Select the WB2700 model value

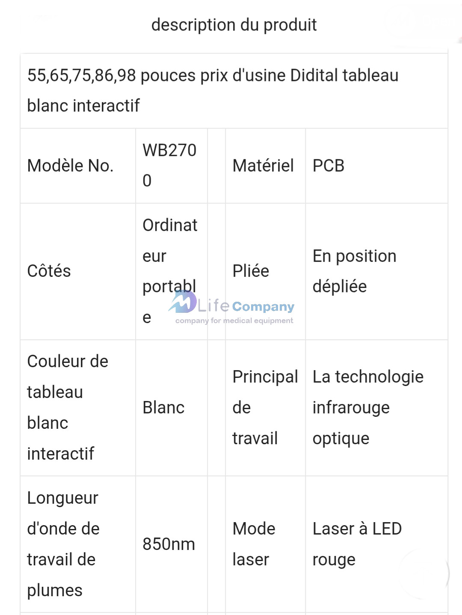(x=169, y=166)
